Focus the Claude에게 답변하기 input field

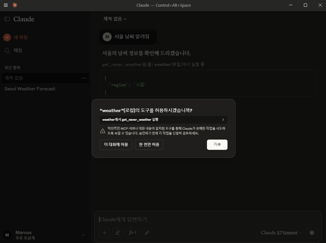(208, 219)
